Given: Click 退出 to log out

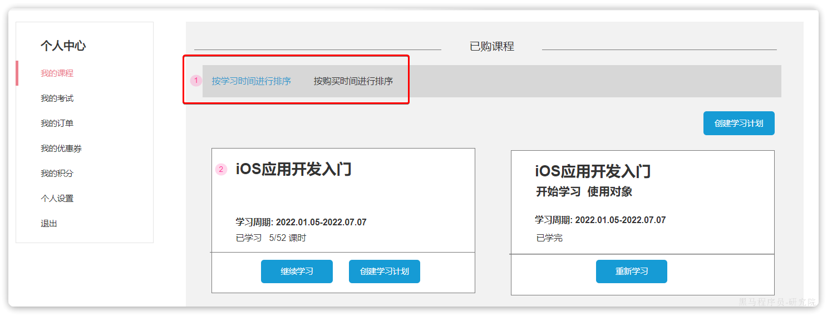Looking at the screenshot, I should 49,224.
